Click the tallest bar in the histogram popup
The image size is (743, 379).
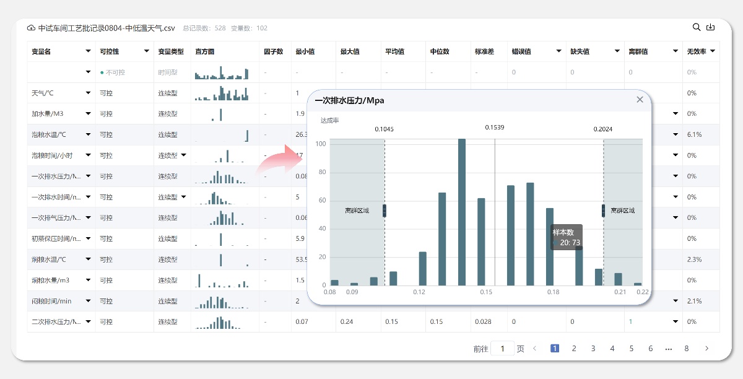coord(461,211)
